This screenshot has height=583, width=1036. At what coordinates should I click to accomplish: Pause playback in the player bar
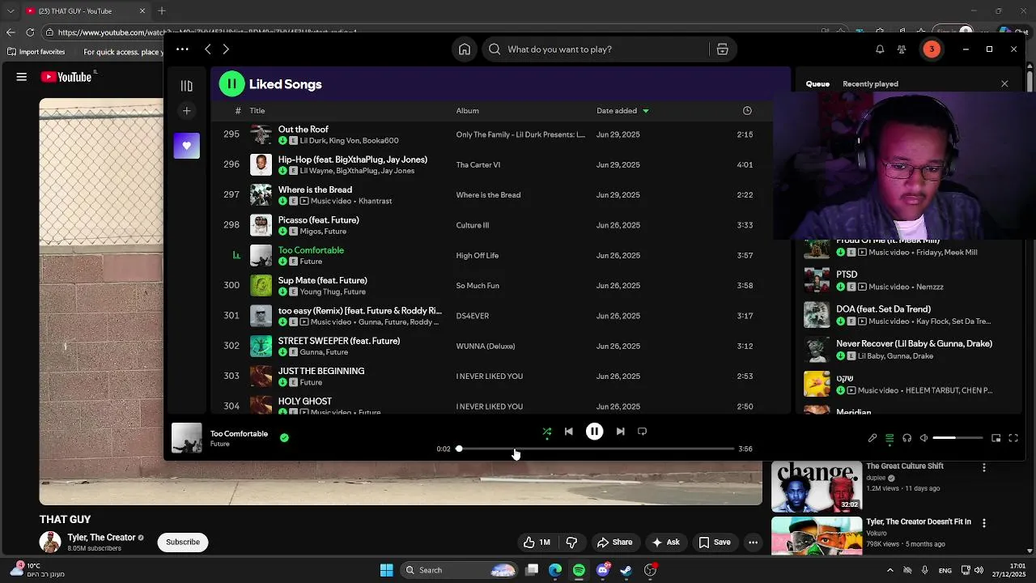click(594, 432)
